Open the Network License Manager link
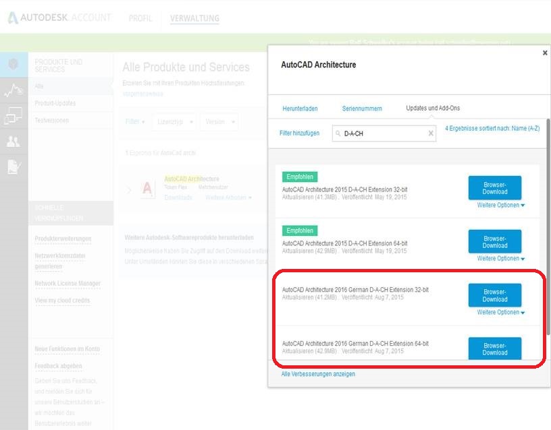This screenshot has height=430, width=551. [x=68, y=283]
